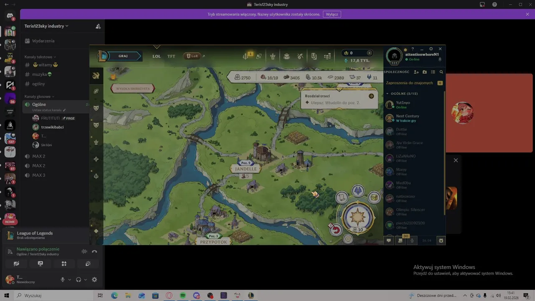Open missions icon with the 30 badge
The width and height of the screenshot is (535, 301).
401,240
